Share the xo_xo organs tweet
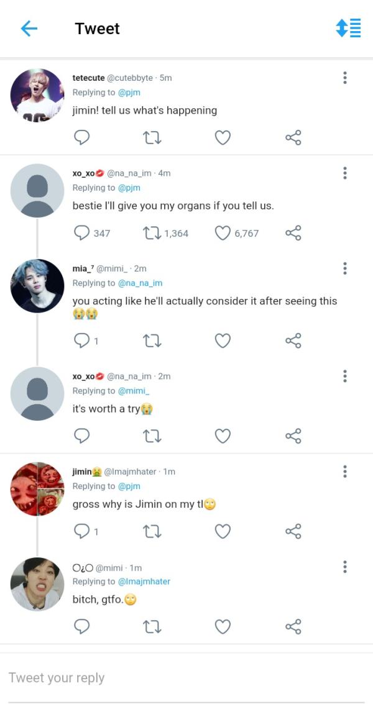The width and height of the screenshot is (373, 704). [293, 233]
